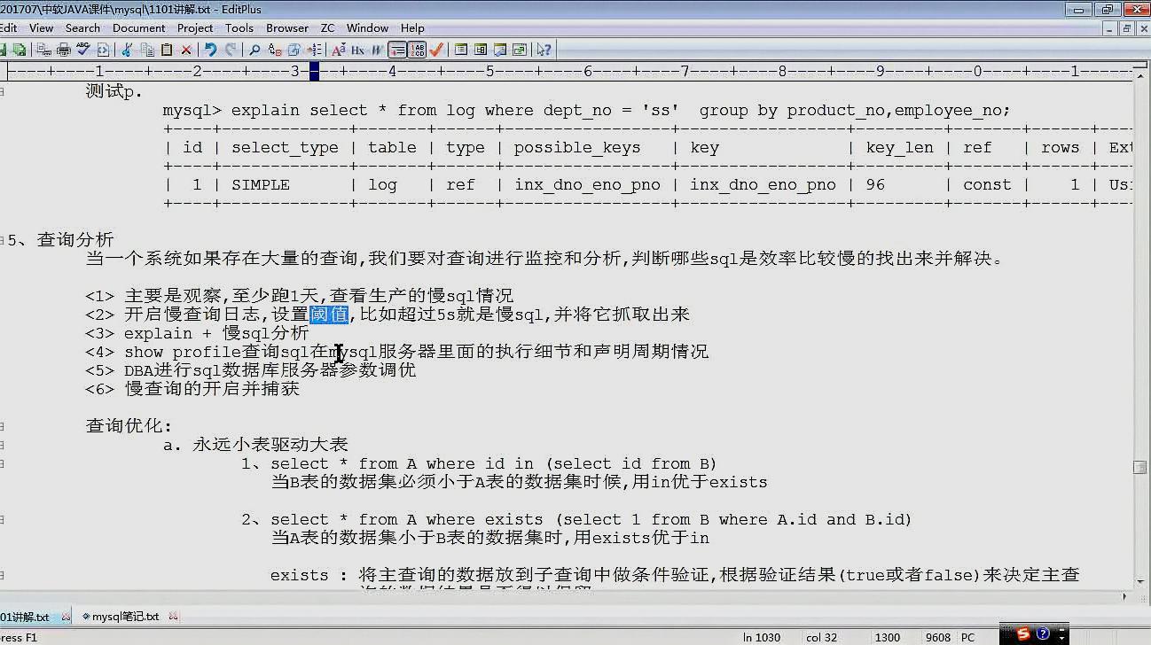The height and width of the screenshot is (645, 1151).
Task: Select the Cut tool on toolbar
Action: point(126,51)
